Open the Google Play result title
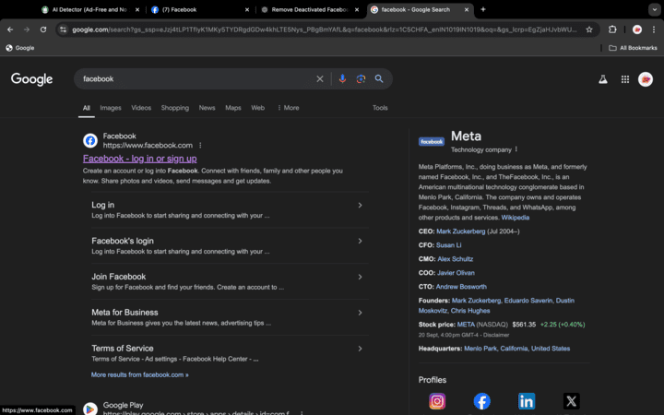The image size is (664, 415). [124, 405]
